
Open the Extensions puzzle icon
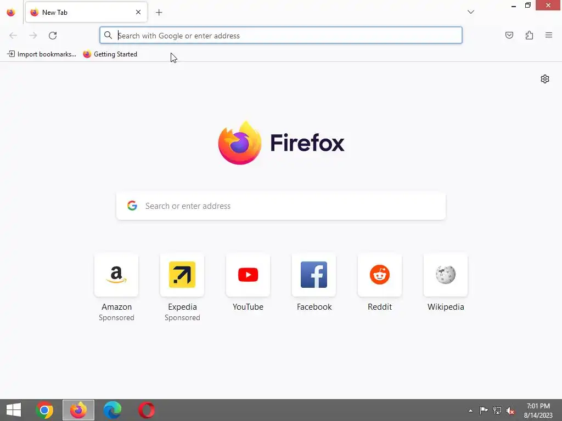pos(529,35)
